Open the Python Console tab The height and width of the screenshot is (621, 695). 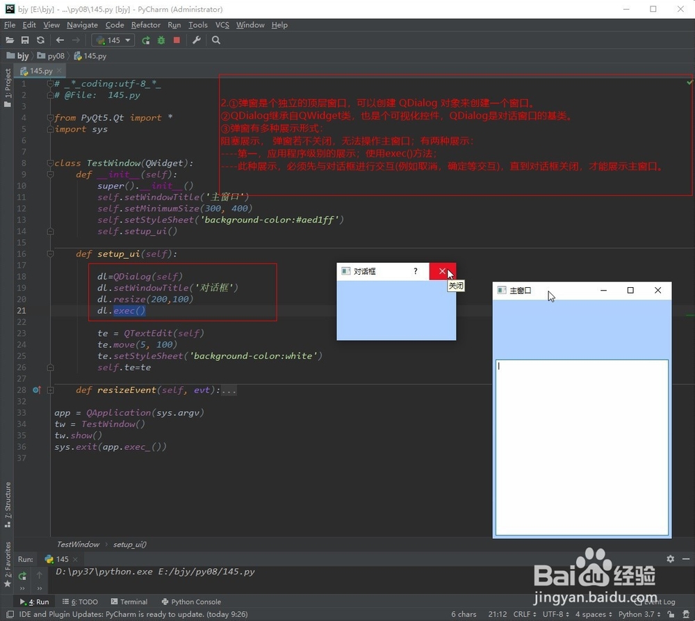tap(192, 602)
